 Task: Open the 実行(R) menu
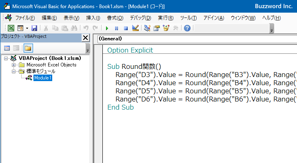tap(166, 18)
